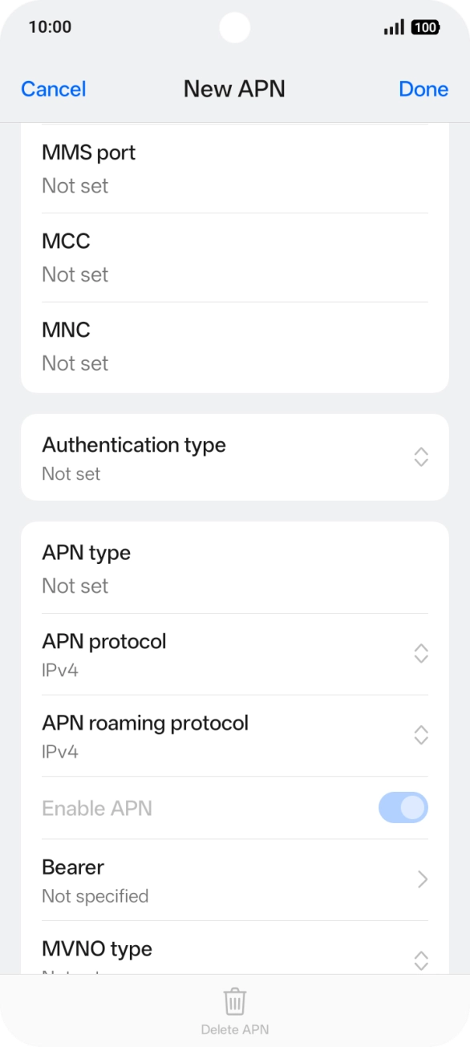Tap the up-down arrows beside Authentication type
470x1047 pixels.
pos(421,457)
